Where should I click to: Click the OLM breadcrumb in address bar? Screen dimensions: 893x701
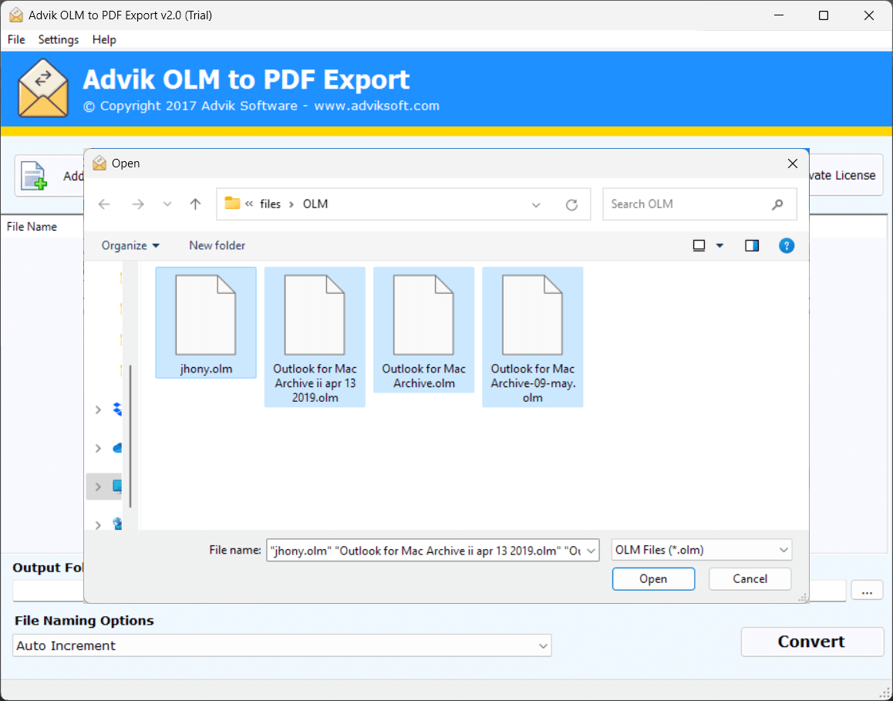315,204
